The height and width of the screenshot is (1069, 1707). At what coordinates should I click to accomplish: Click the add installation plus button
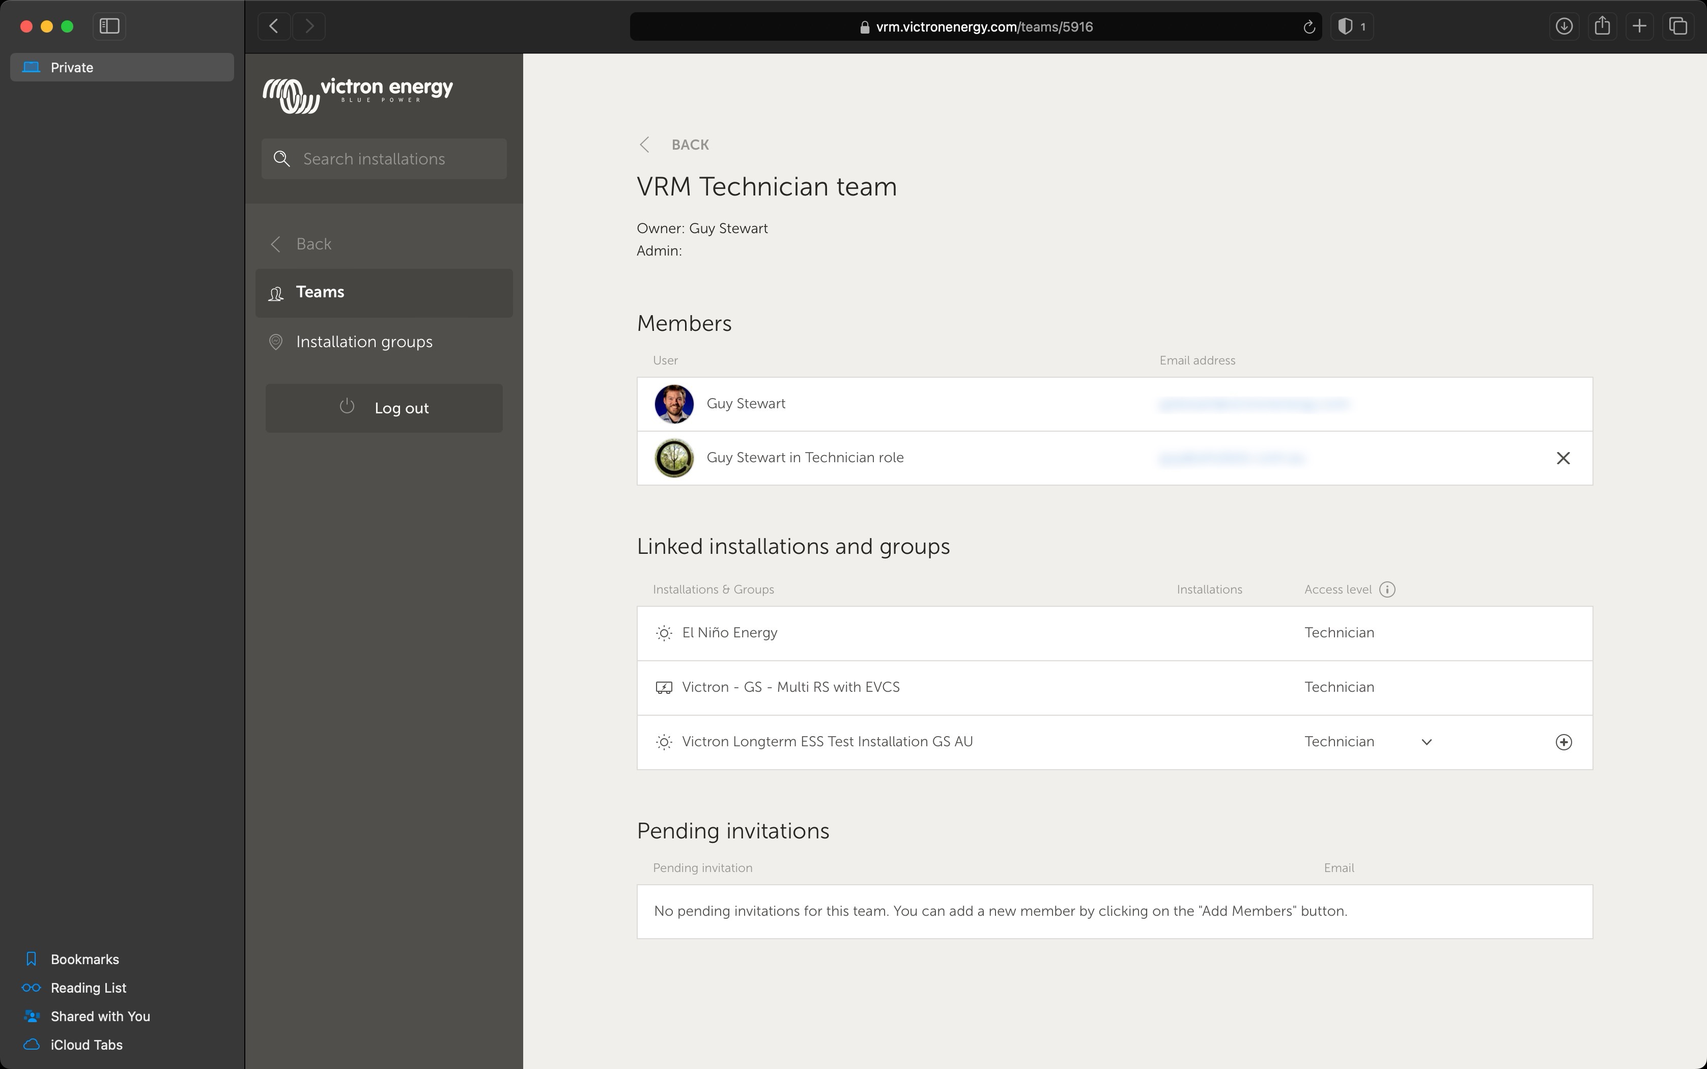coord(1563,741)
